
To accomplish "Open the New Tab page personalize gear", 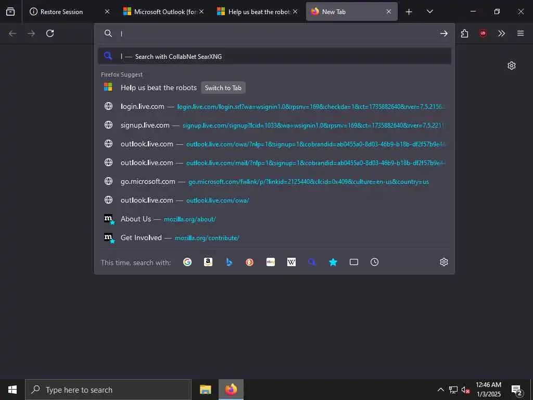I will (512, 65).
